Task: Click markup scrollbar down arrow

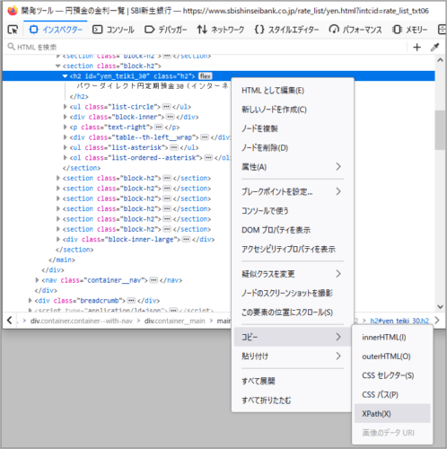Action: pos(440,306)
